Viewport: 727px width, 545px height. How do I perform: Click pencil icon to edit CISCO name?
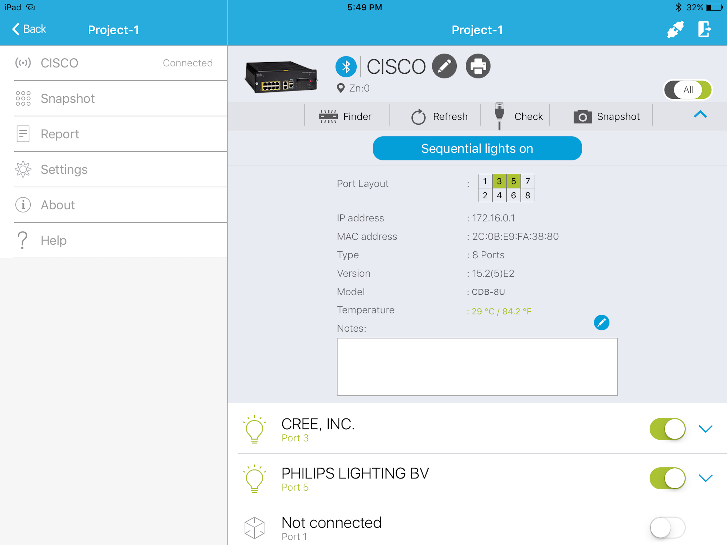[x=444, y=66]
